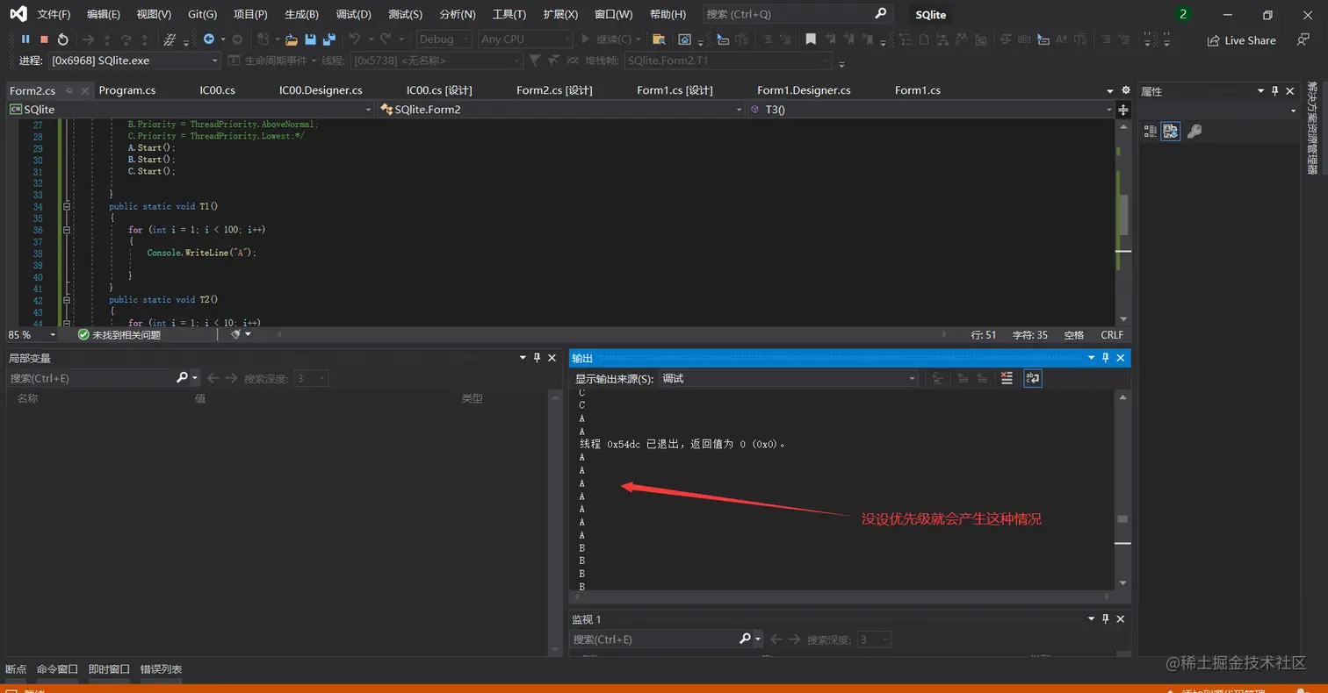This screenshot has height=693, width=1328.
Task: Click the search magnifier in the Locals panel
Action: tap(183, 378)
